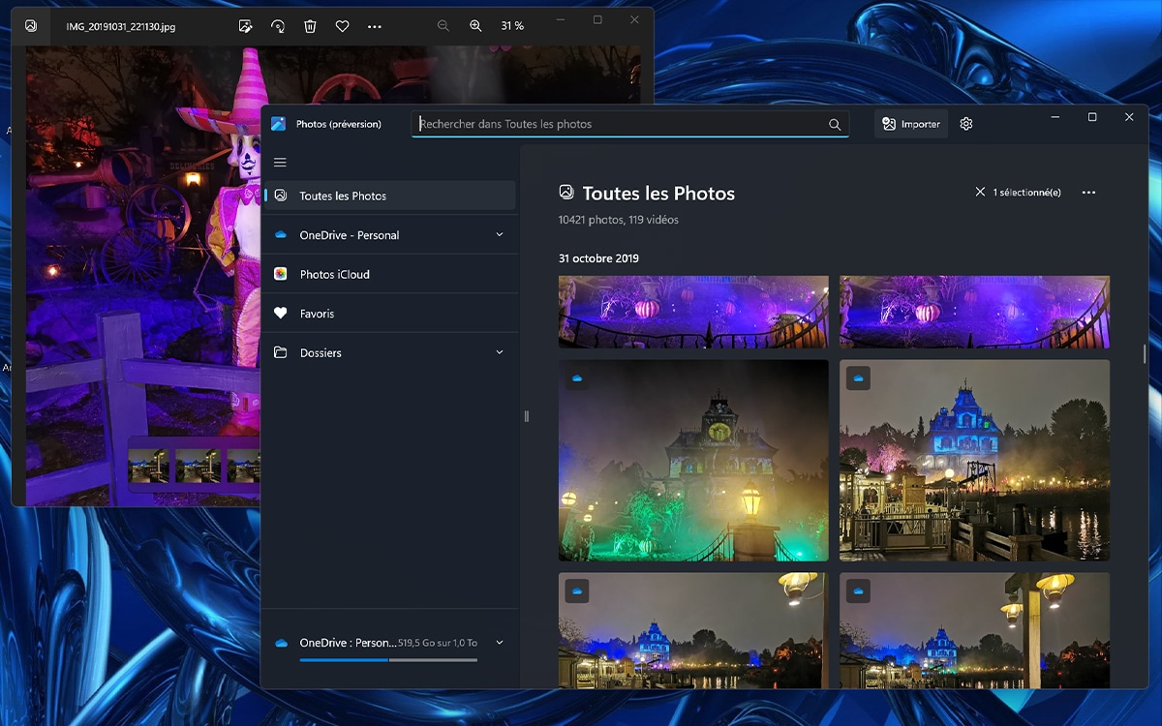
Task: Click the magnifier search icon in search box
Action: pyautogui.click(x=835, y=124)
